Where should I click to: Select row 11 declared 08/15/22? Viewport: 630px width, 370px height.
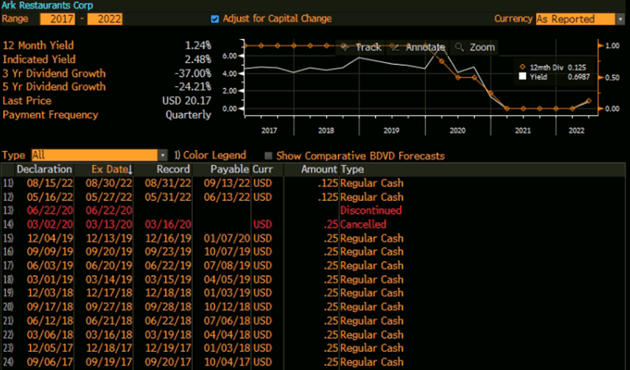(x=194, y=183)
